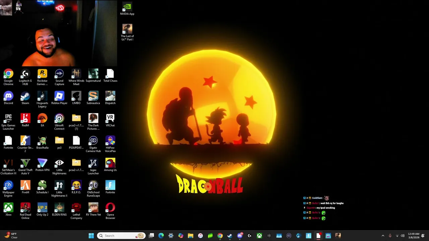Launch ELDEN RING desktop shortcut

59,210
